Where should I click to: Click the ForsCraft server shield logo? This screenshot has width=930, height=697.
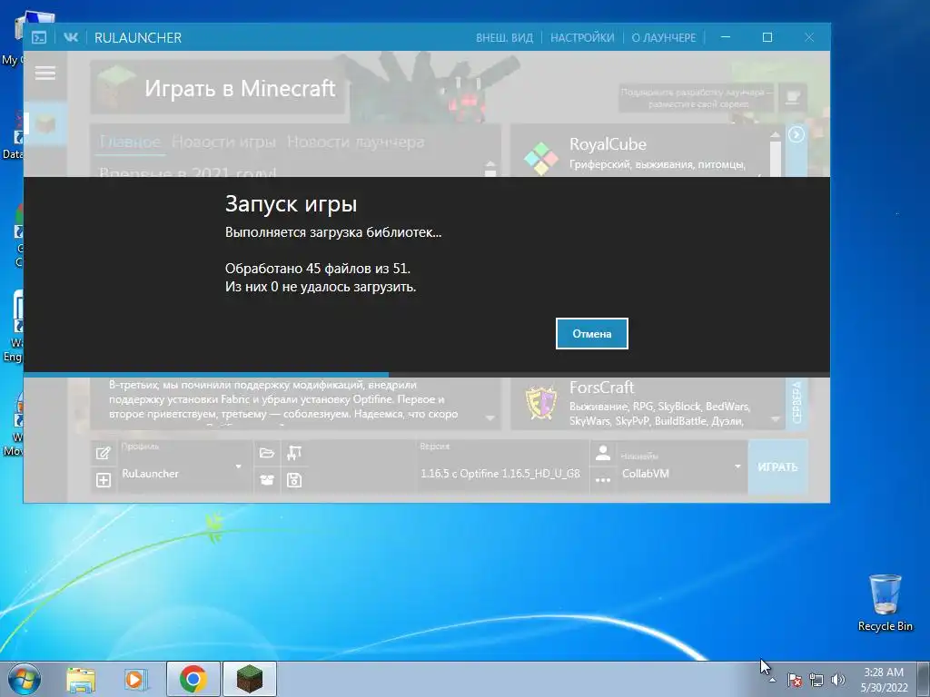541,402
